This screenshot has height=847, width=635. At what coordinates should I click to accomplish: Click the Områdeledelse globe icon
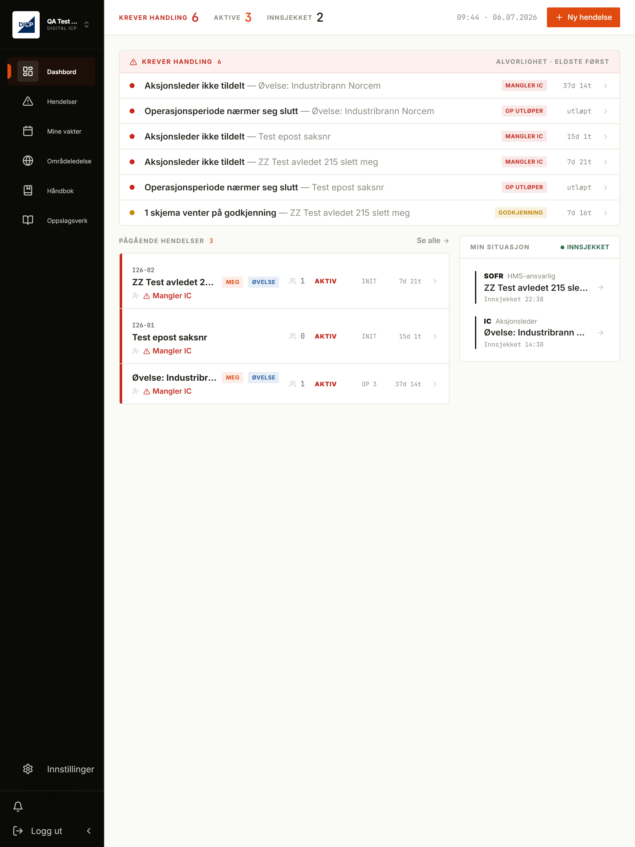coord(28,161)
